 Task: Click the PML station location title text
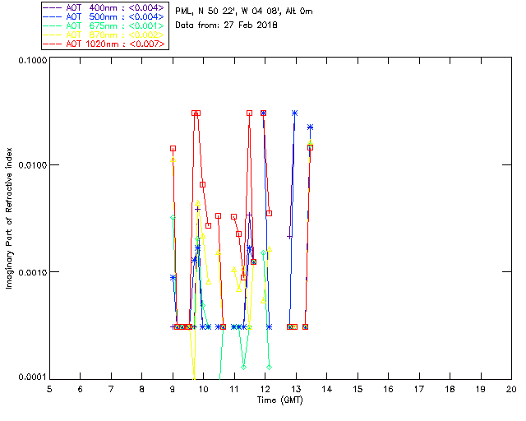(x=244, y=12)
